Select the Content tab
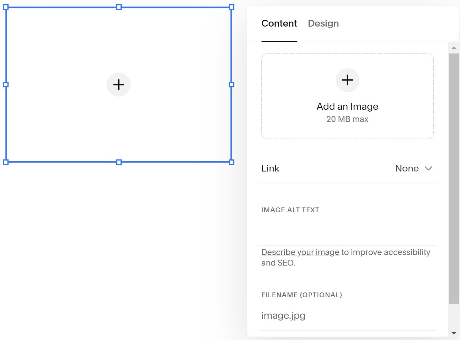The height and width of the screenshot is (340, 460). [279, 23]
